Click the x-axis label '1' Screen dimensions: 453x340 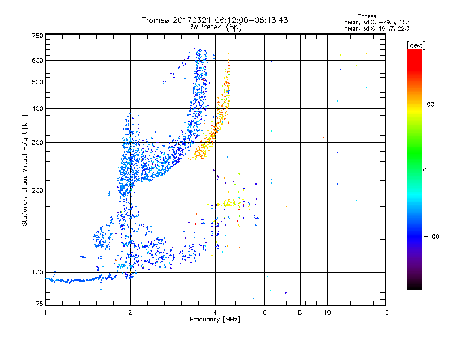[45, 312]
